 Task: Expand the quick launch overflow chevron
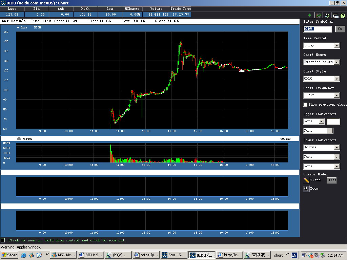pos(47,254)
